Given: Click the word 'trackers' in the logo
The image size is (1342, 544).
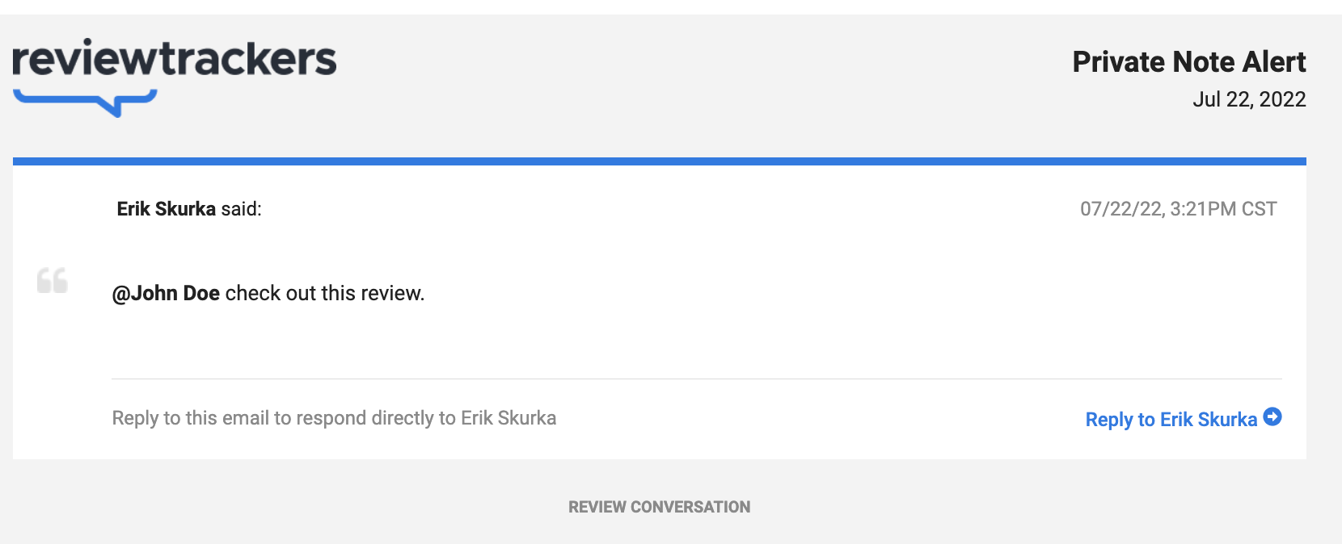Looking at the screenshot, I should click(248, 58).
